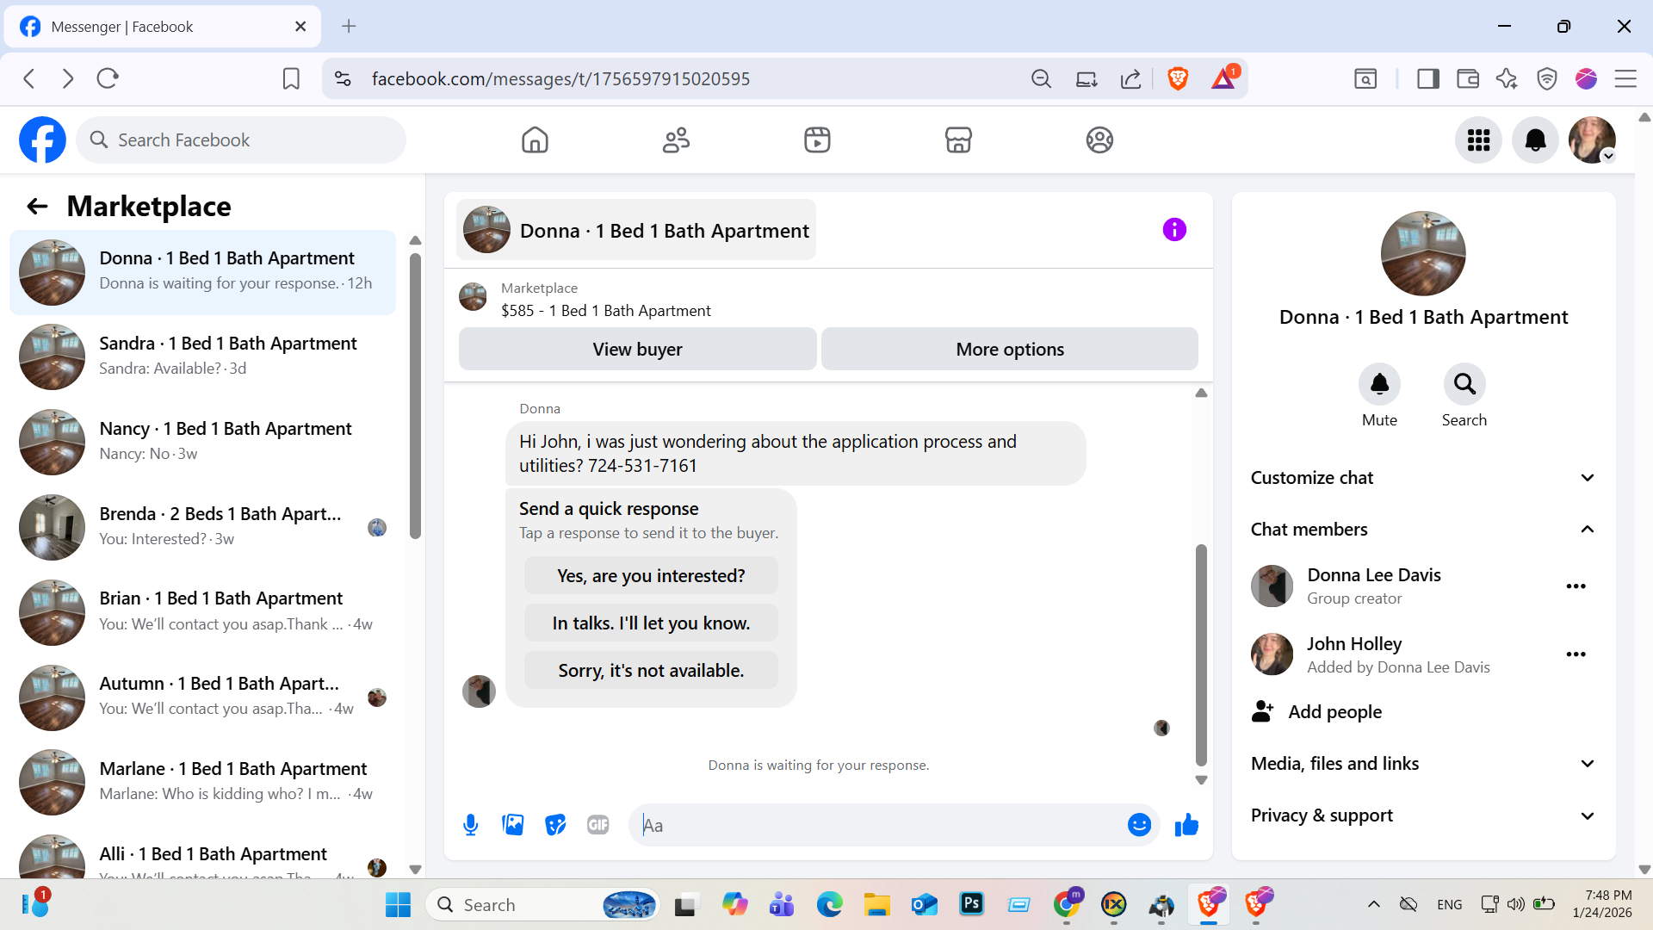Open the GIF picker icon
This screenshot has width=1653, height=930.
pos(597,825)
